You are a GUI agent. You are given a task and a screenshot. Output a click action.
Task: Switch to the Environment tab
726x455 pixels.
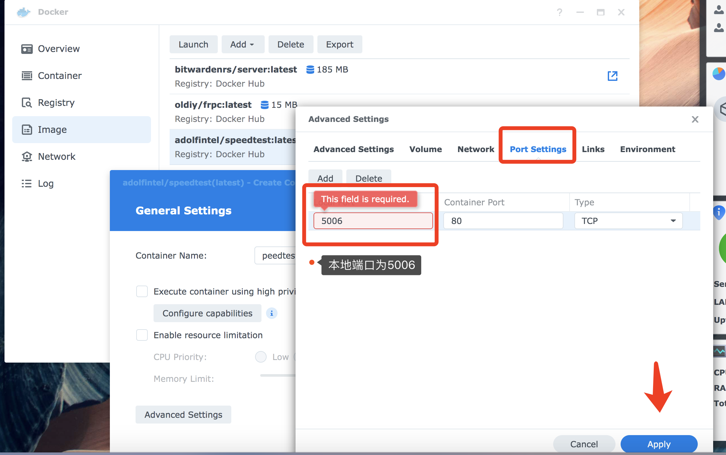point(647,149)
